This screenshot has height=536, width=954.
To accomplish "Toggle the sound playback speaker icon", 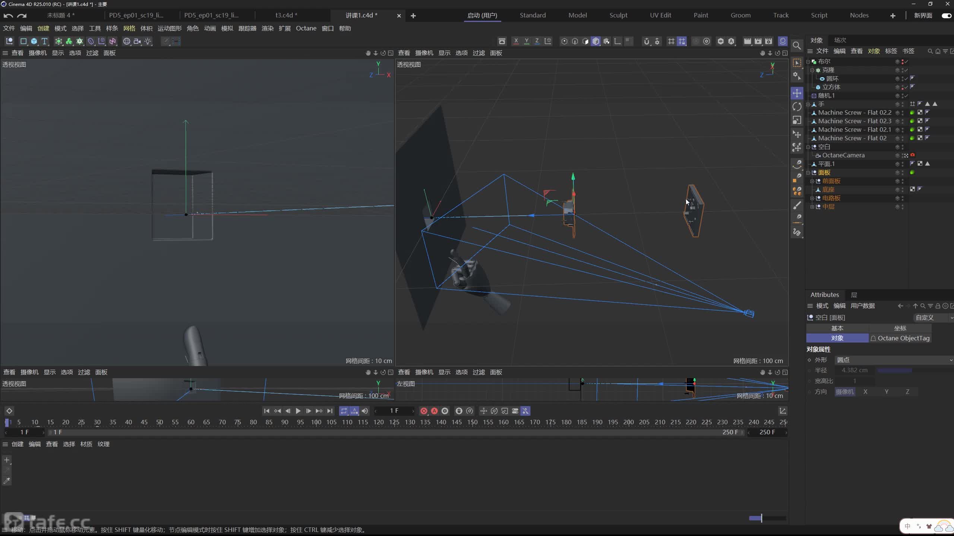I will [x=365, y=411].
